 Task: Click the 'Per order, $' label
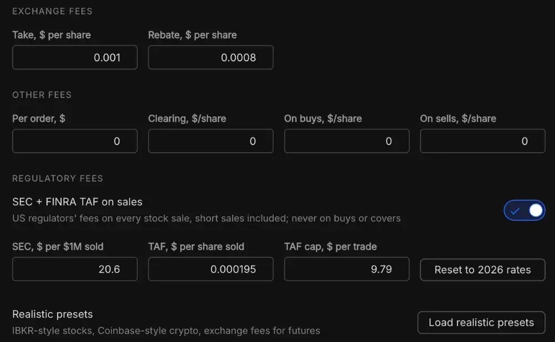[39, 118]
